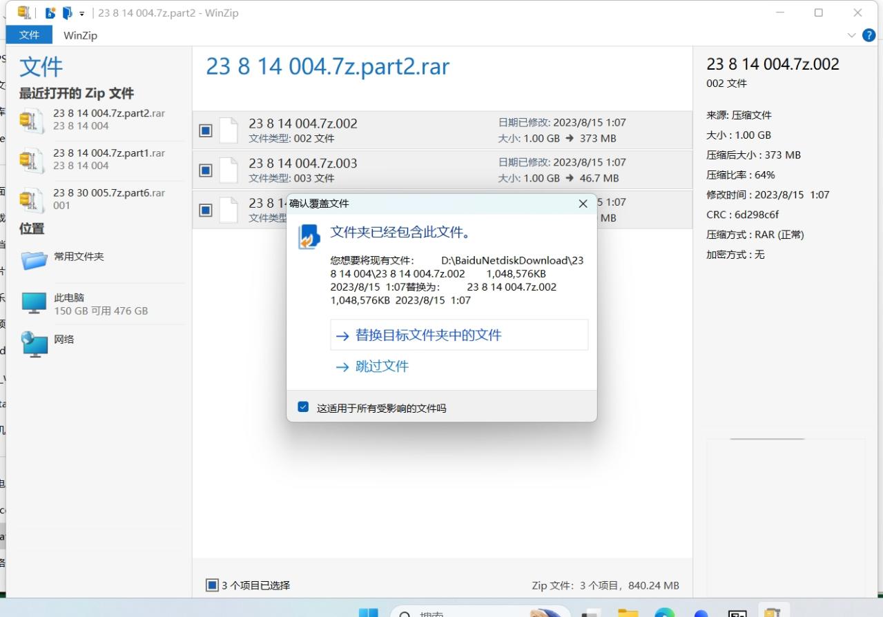Select 此电脑 in locations list
This screenshot has width=883, height=617.
click(x=69, y=298)
